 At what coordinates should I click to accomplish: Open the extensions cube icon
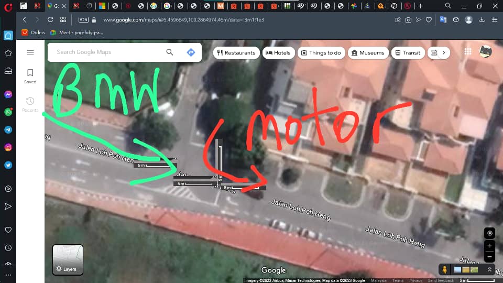tap(456, 19)
